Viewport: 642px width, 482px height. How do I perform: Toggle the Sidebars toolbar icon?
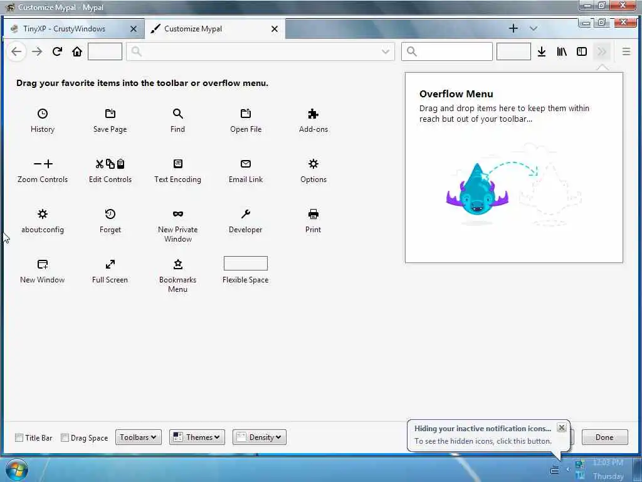click(582, 51)
